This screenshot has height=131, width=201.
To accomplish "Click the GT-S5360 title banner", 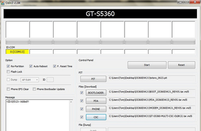I will [100, 14].
